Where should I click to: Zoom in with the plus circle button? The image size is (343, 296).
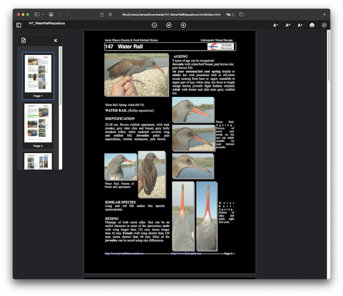pyautogui.click(x=183, y=25)
